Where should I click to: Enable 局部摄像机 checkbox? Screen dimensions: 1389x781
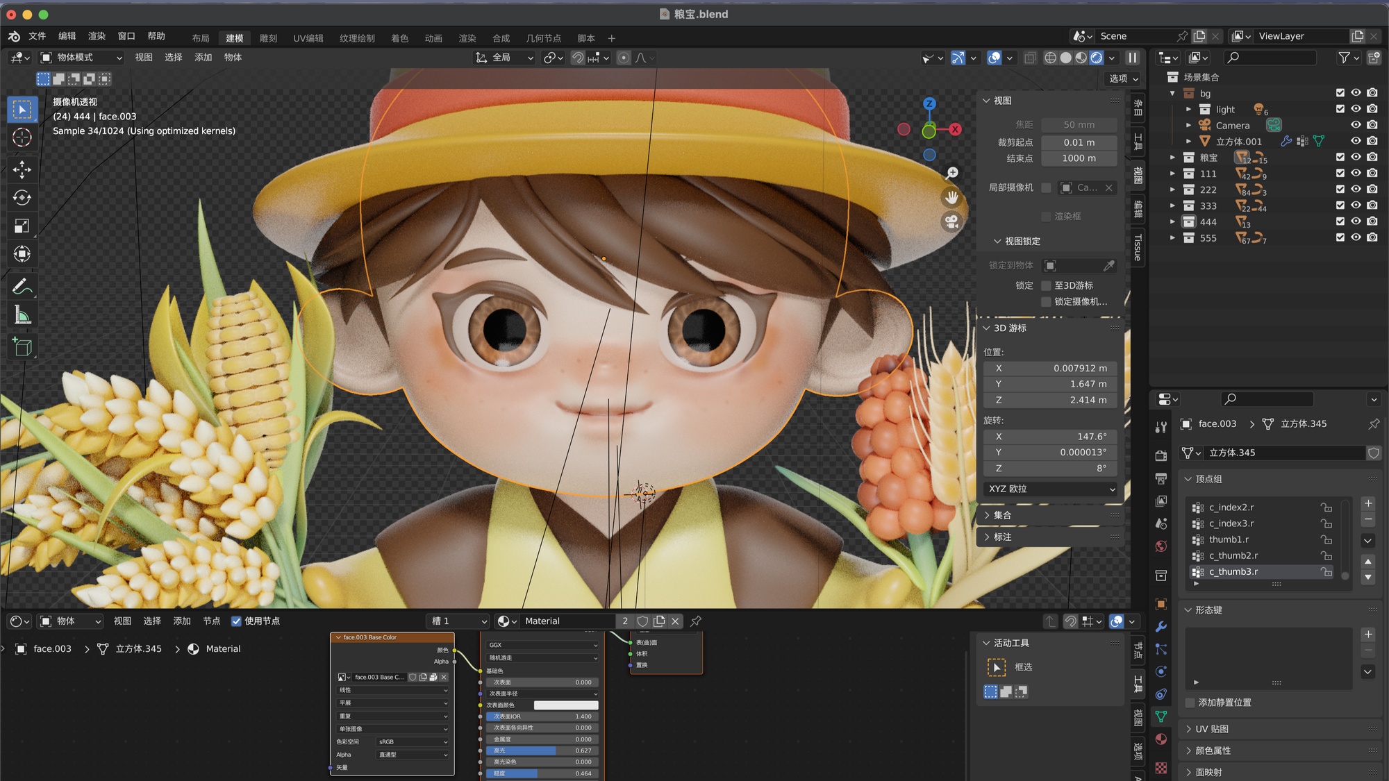[x=1046, y=187]
